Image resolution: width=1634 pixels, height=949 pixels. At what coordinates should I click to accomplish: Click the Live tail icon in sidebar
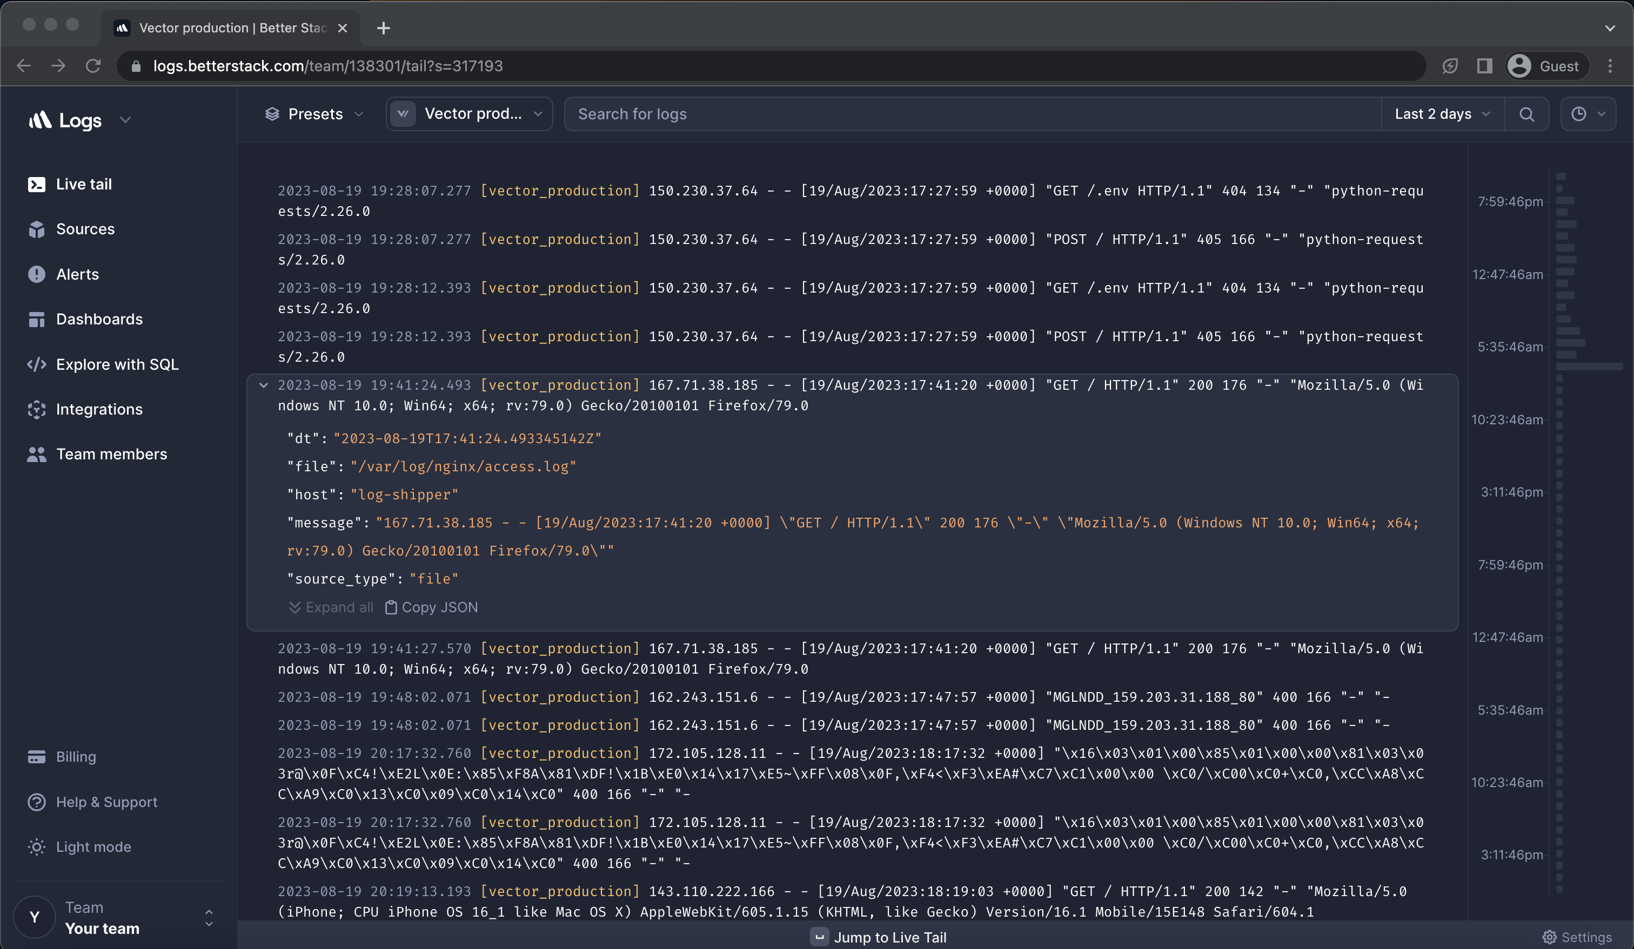(36, 184)
